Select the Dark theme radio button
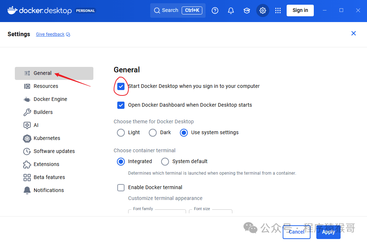367x243 pixels. (x=153, y=133)
